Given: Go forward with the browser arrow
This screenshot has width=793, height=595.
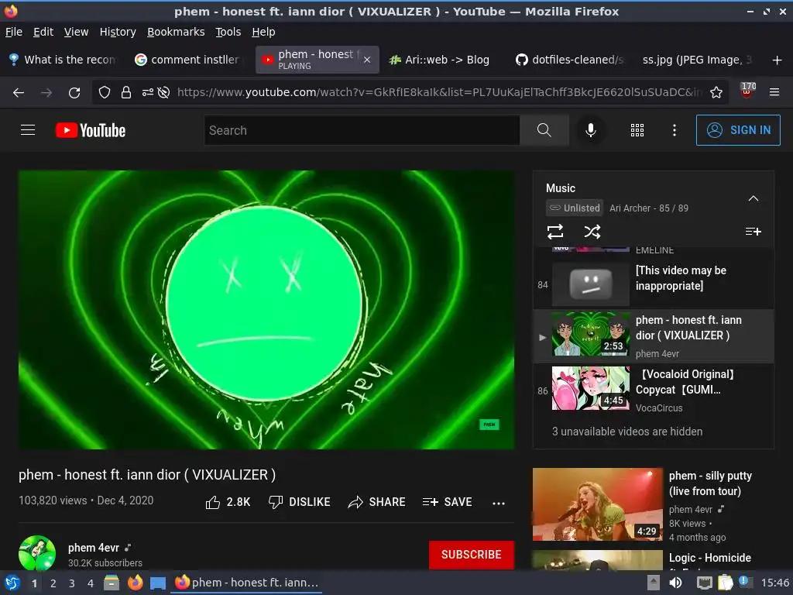Looking at the screenshot, I should click(46, 93).
